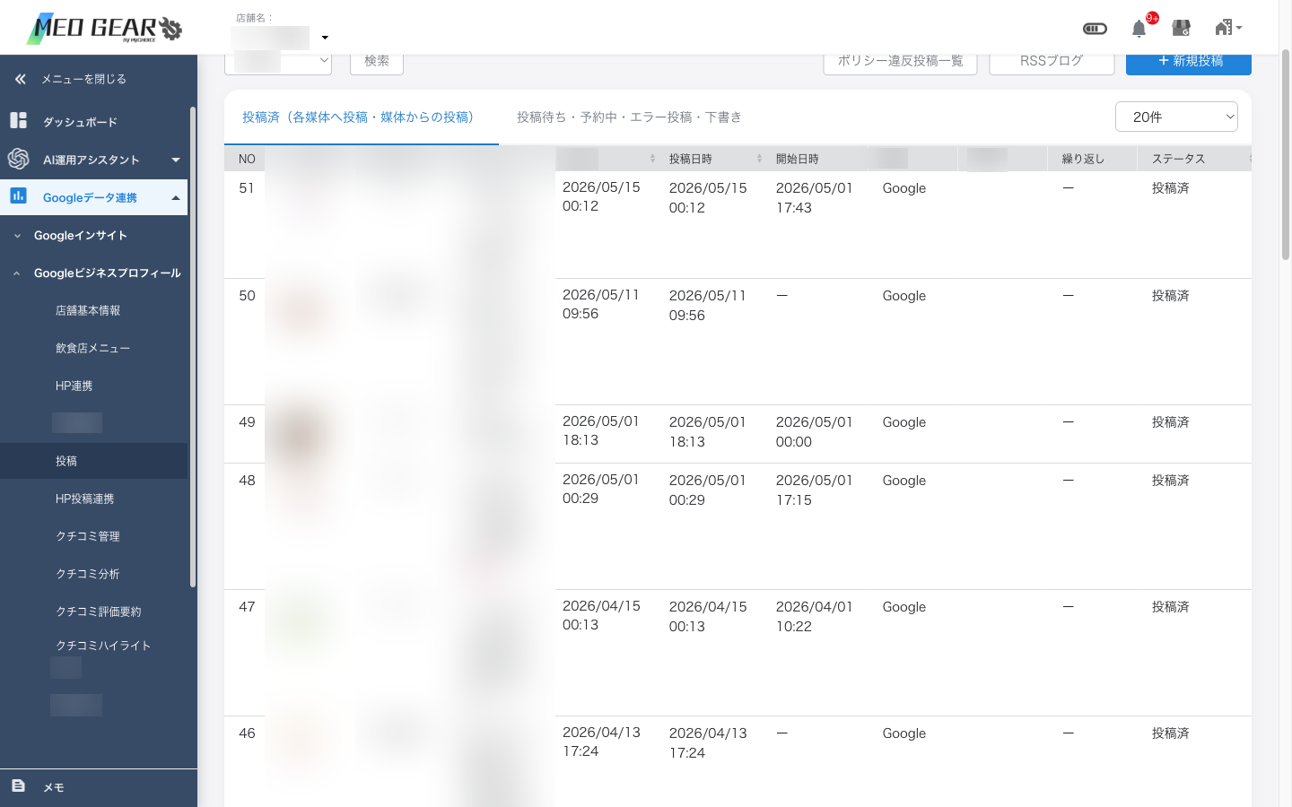The height and width of the screenshot is (807, 1292).
Task: Open the building account menu icon
Action: point(1227,28)
